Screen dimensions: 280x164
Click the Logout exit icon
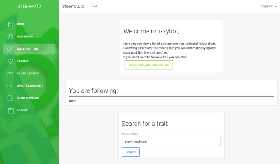tap(10, 110)
